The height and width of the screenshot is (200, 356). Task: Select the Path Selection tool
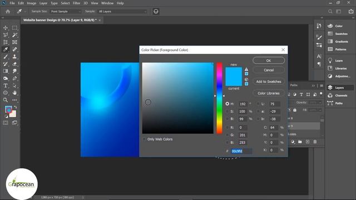pos(15,86)
